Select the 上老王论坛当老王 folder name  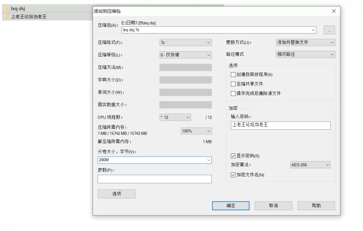[x=29, y=16]
